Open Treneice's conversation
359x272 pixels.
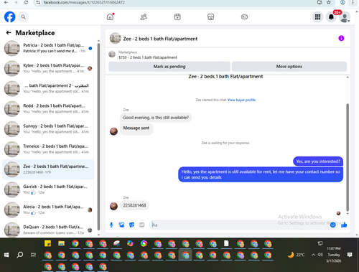(48, 149)
